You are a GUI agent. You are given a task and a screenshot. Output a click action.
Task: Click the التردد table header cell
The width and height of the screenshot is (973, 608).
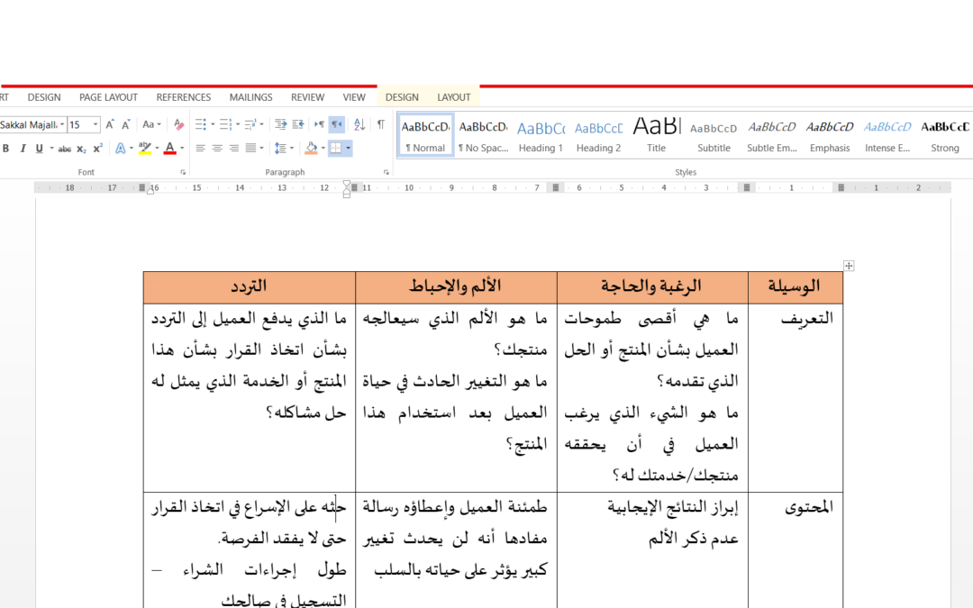point(249,286)
